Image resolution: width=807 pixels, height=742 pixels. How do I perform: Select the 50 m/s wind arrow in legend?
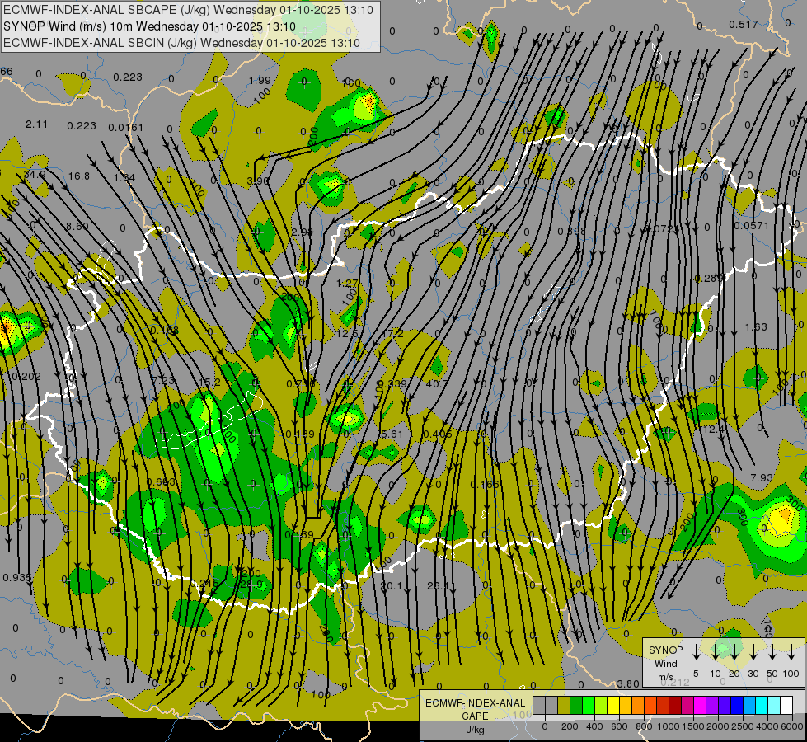pyautogui.click(x=772, y=653)
